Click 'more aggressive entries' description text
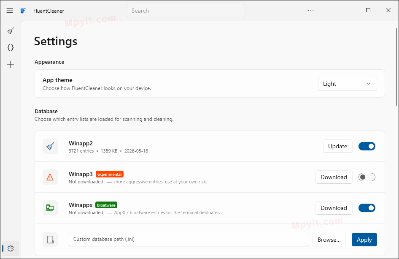 [x=161, y=182]
